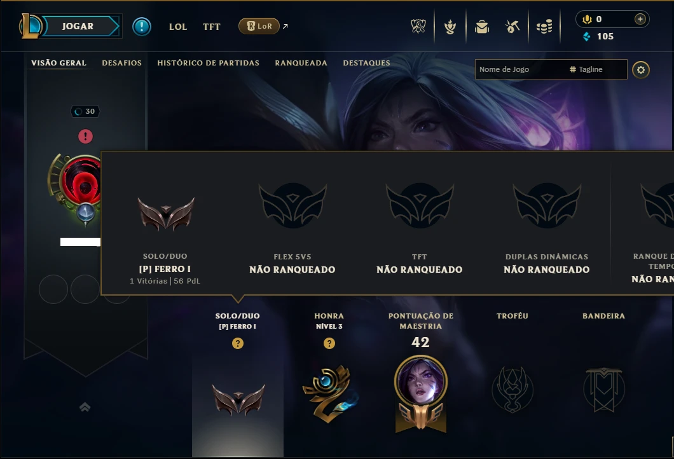Add RP with the plus button

pos(640,19)
